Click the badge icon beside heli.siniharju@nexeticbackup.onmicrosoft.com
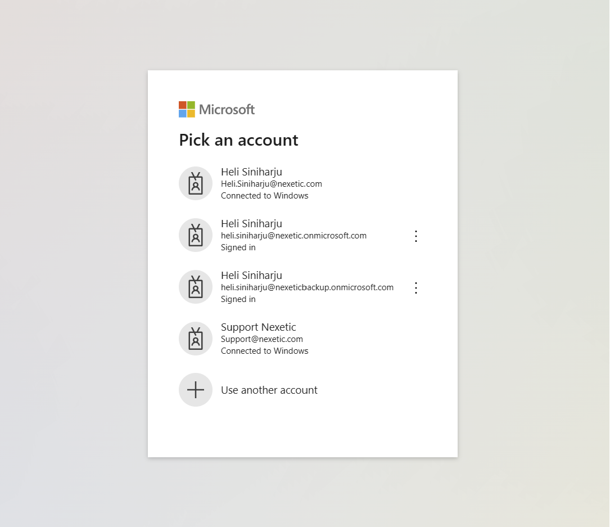Screen dimensions: 610x527 click(x=195, y=287)
